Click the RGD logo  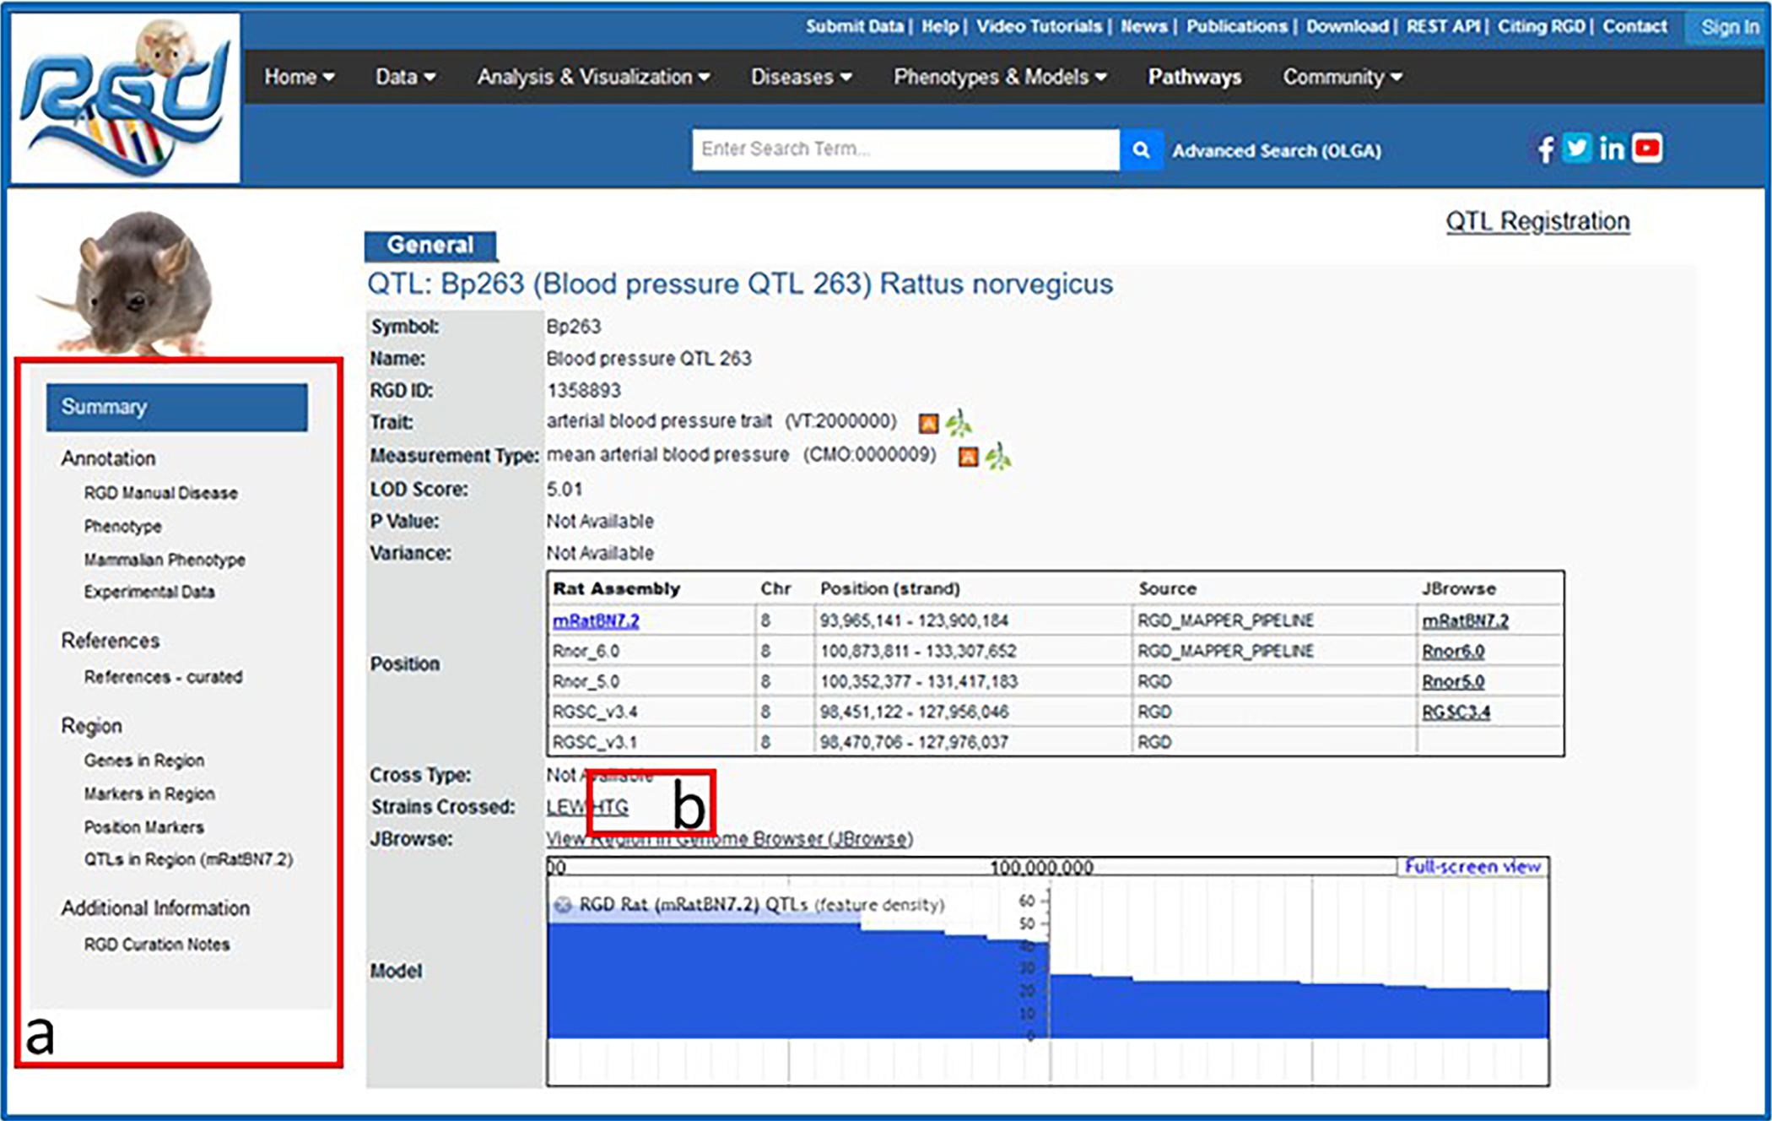pos(126,97)
